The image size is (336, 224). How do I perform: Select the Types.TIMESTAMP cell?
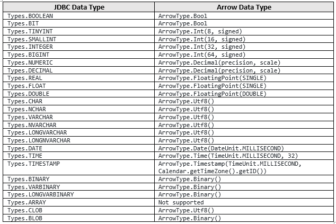point(34,164)
